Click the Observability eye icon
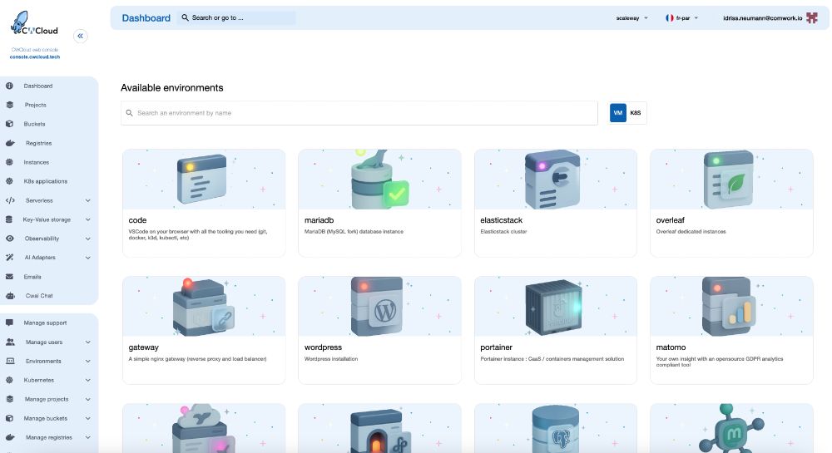832x453 pixels. point(9,239)
